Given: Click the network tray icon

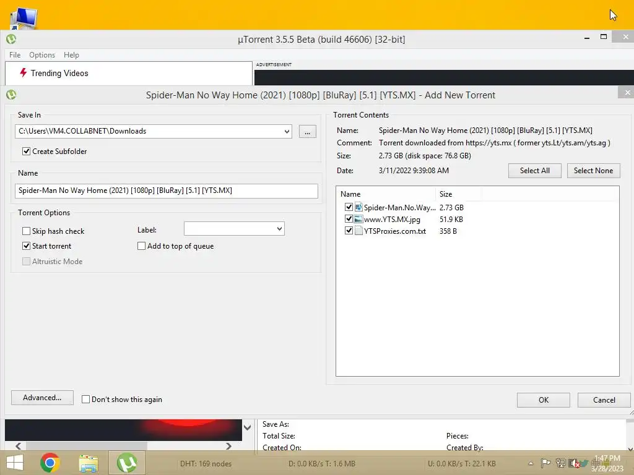Looking at the screenshot, I should point(560,463).
